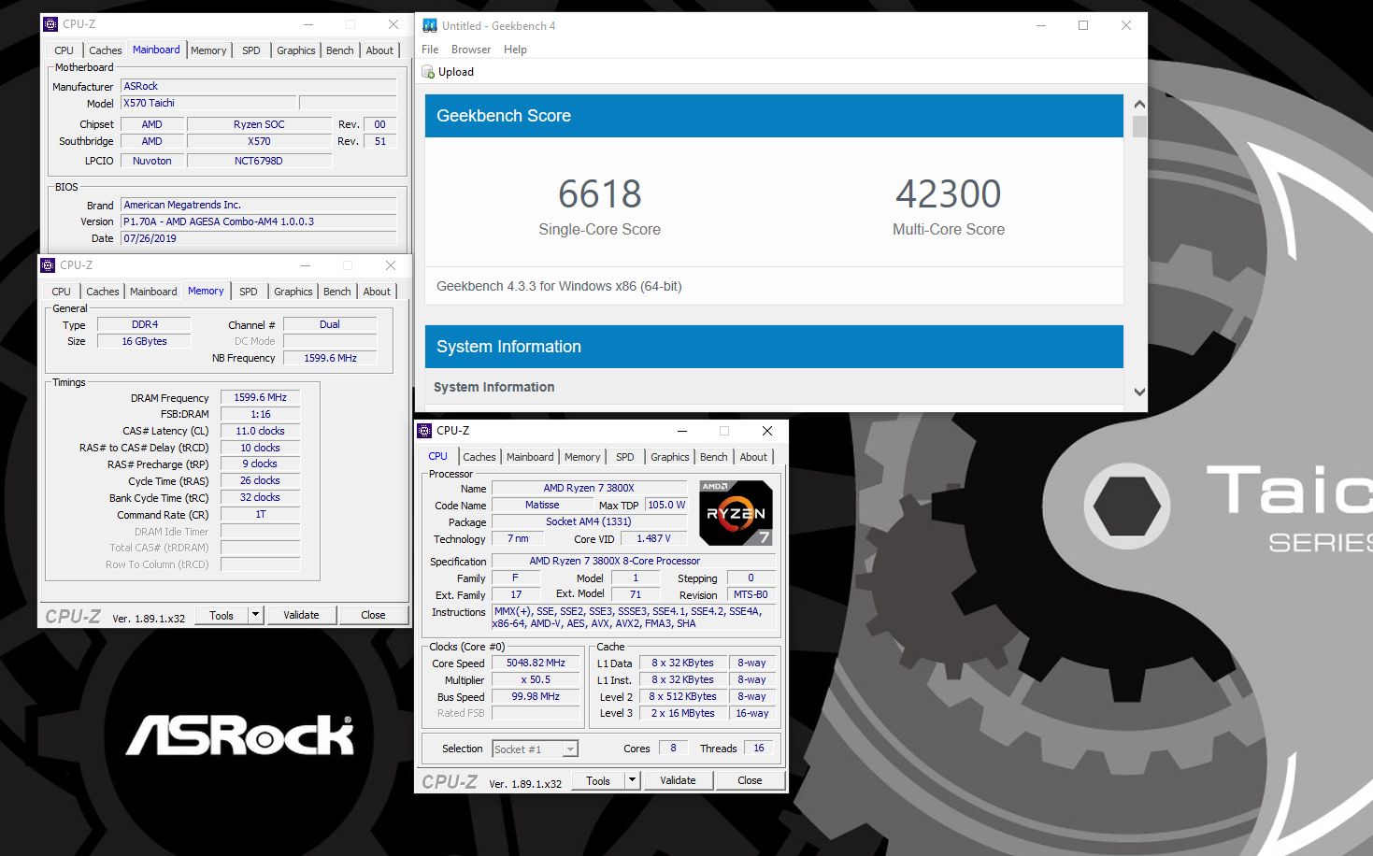Expand Tools dropdown arrow in Memory window
This screenshot has width=1373, height=856.
255,615
